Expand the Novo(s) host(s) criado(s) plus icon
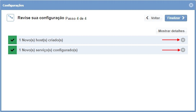 pos(183,40)
